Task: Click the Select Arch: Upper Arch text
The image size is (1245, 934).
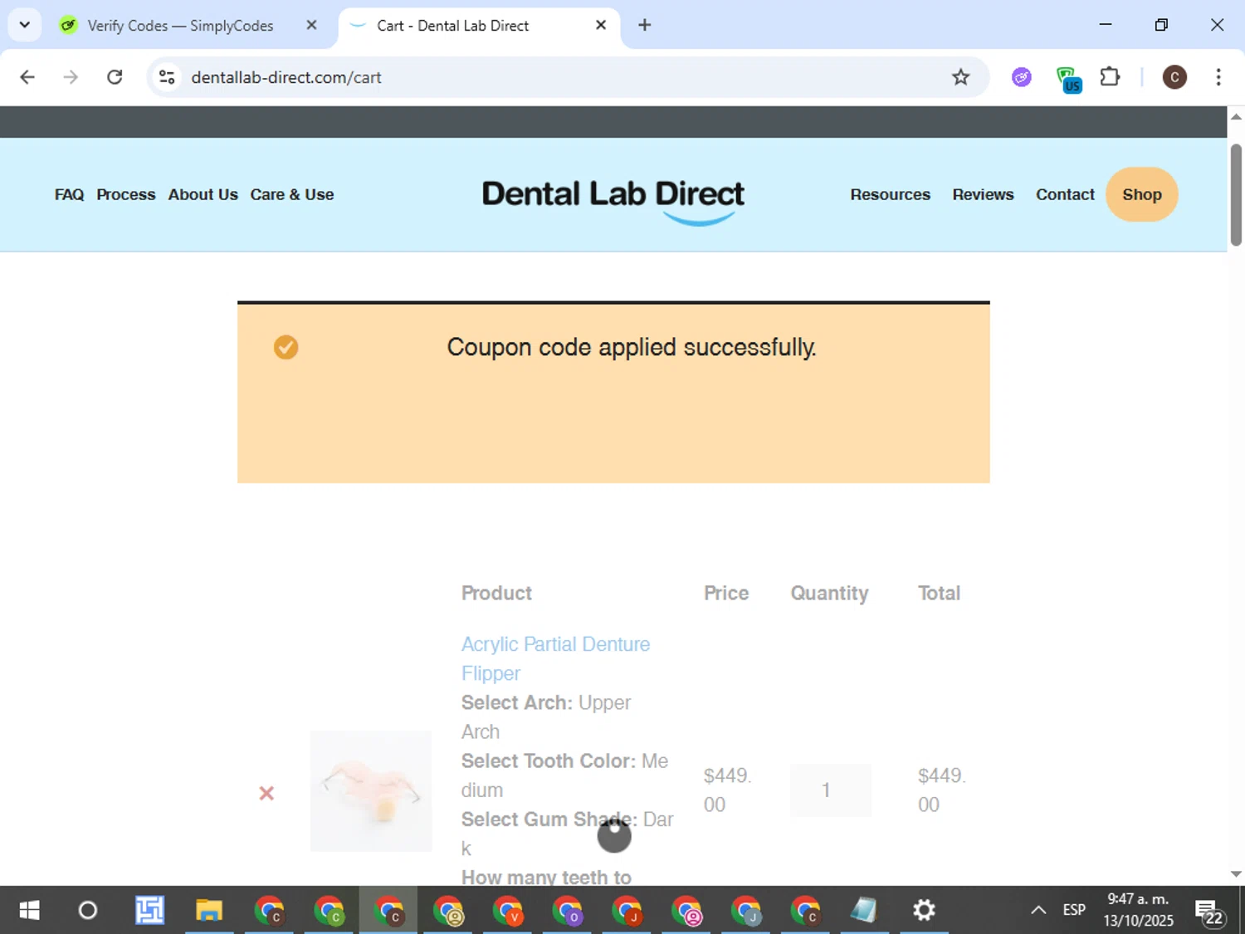Action: [x=546, y=717]
